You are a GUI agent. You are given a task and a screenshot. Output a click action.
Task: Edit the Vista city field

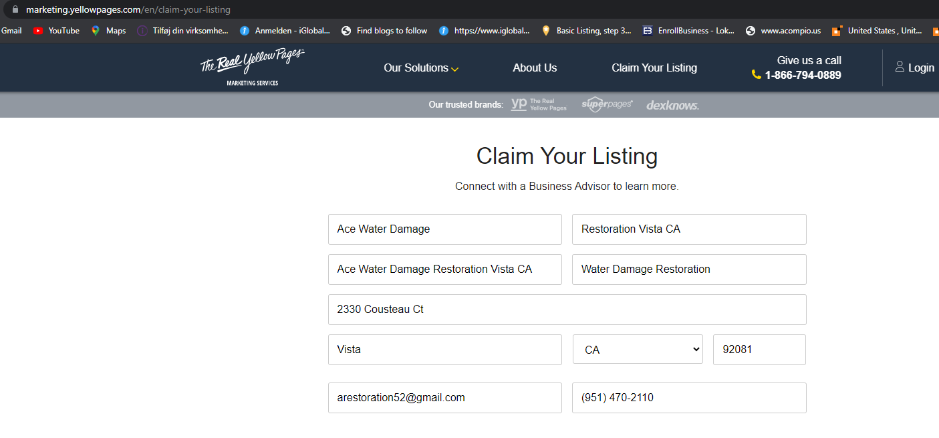[445, 350]
